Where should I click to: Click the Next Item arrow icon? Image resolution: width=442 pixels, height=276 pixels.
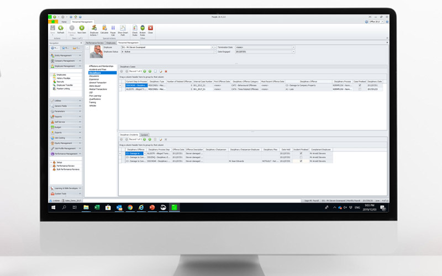[x=81, y=28]
